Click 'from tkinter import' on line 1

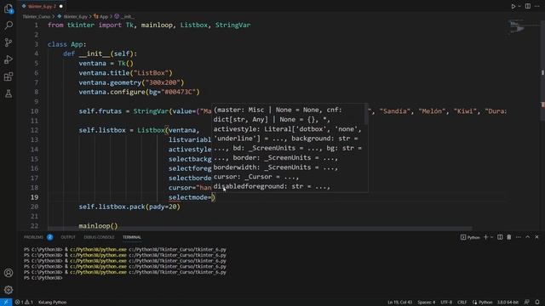tap(84, 25)
